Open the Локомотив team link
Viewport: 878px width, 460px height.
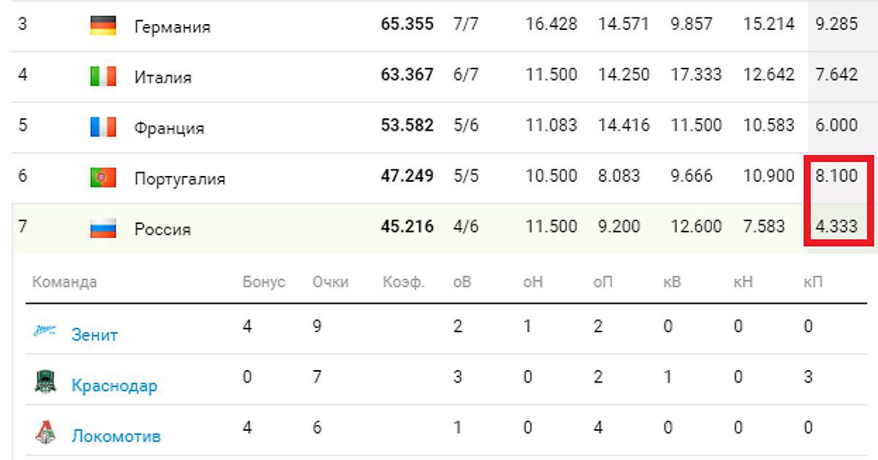116,437
